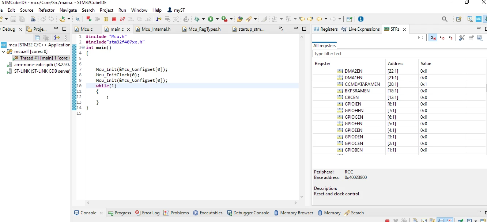This screenshot has height=222, width=487.
Task: Select binary x2 format in SFRs
Action: [x=450, y=38]
